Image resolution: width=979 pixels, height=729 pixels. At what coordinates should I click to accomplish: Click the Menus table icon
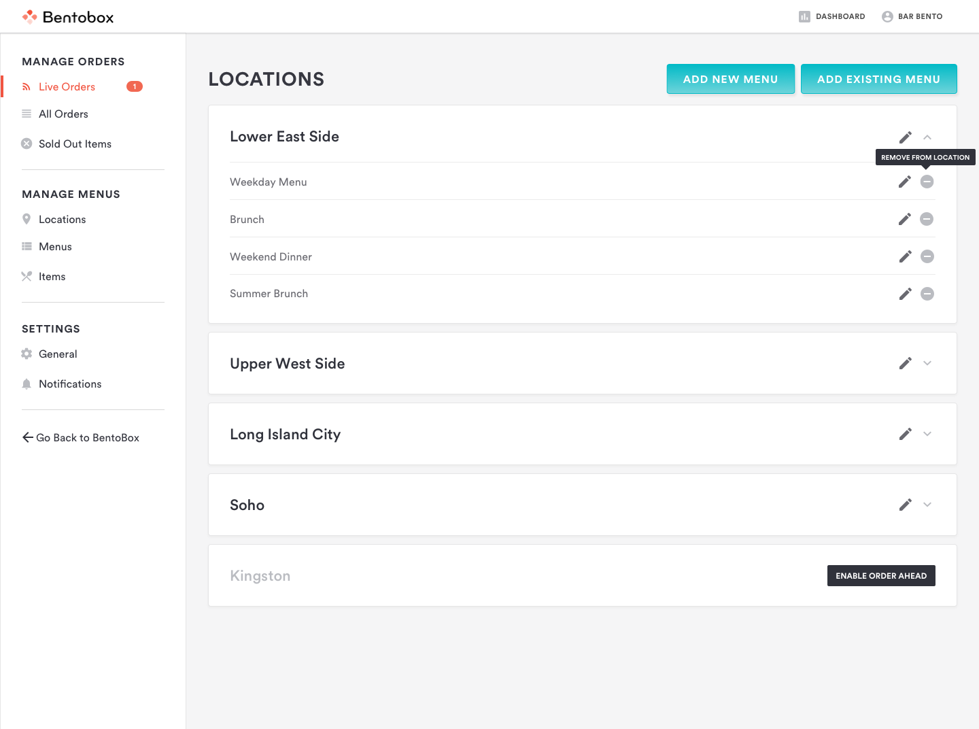pos(27,246)
